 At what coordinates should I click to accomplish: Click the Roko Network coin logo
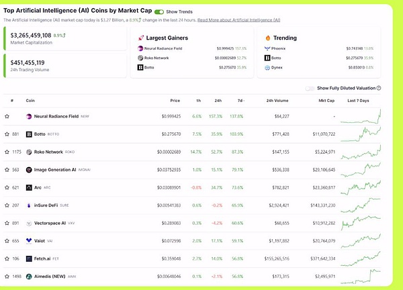tap(29, 152)
